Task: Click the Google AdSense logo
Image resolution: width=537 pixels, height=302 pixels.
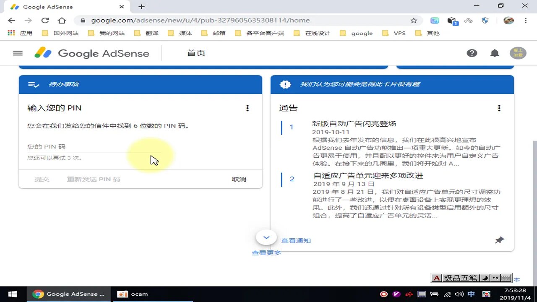Action: click(92, 53)
